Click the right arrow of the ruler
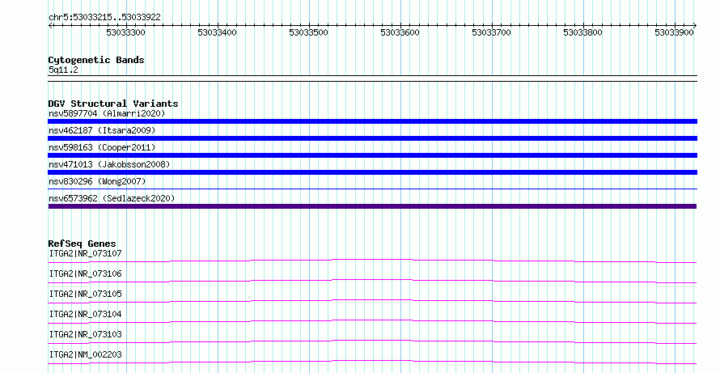This screenshot has height=373, width=720. 695,26
